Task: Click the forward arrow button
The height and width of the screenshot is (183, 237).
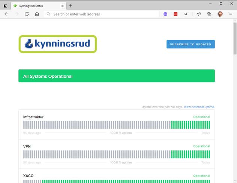Action: click(16, 14)
